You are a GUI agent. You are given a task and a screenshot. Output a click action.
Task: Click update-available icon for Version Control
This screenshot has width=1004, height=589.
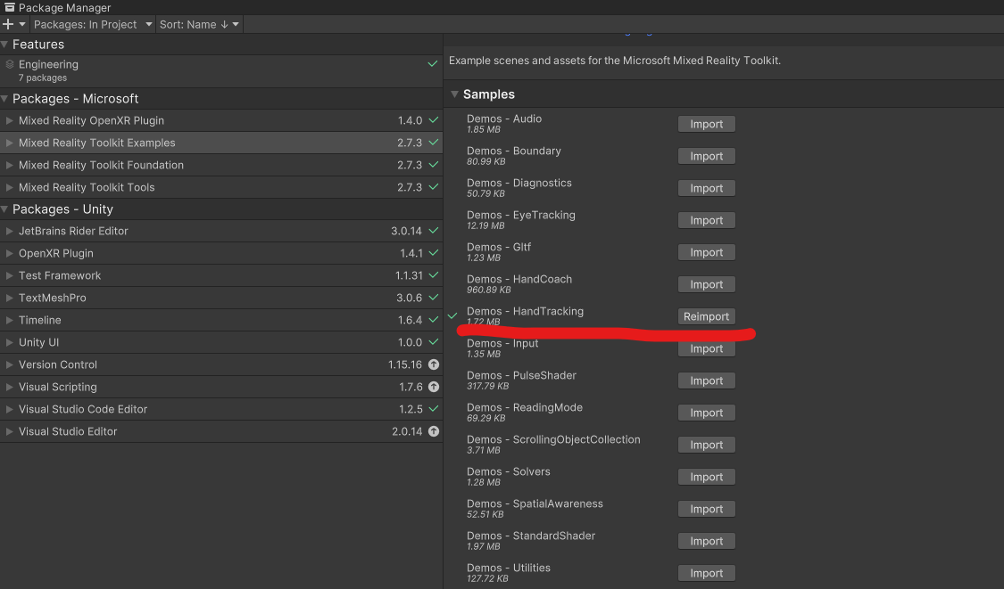click(x=434, y=364)
